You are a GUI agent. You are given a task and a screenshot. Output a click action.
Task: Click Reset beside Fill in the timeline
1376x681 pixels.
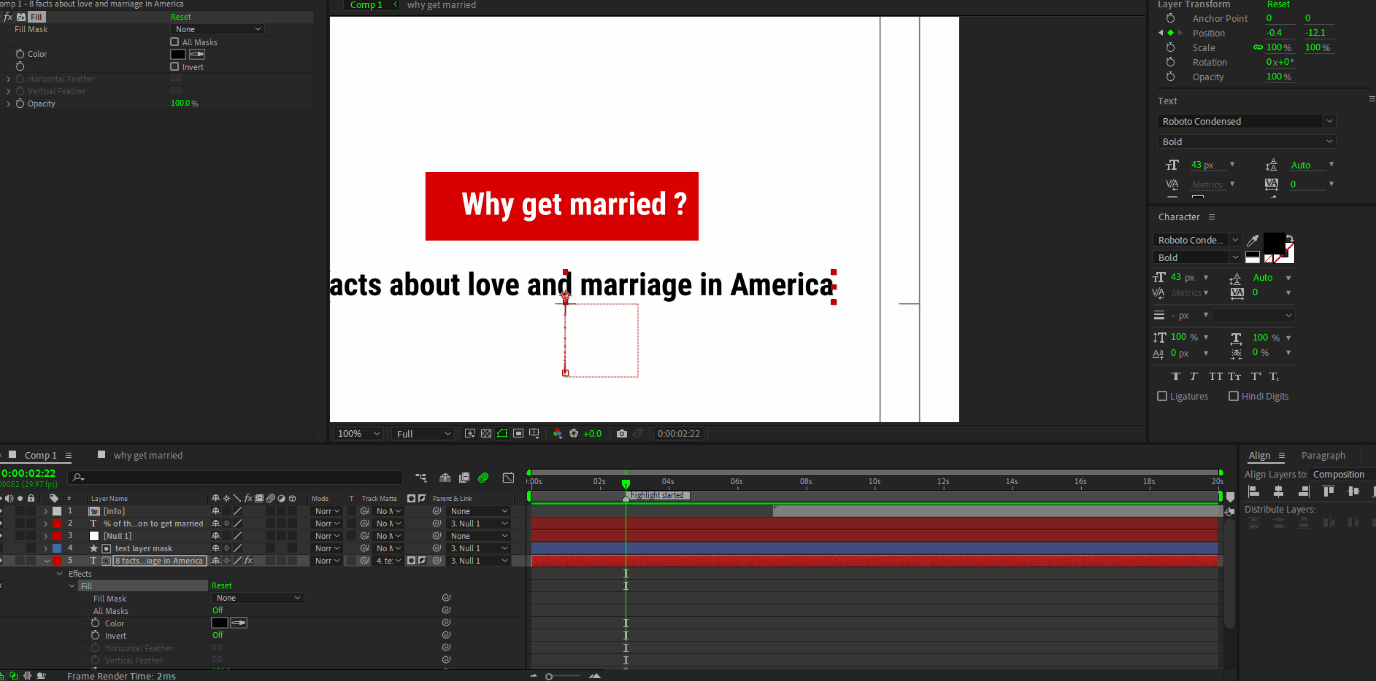click(222, 585)
